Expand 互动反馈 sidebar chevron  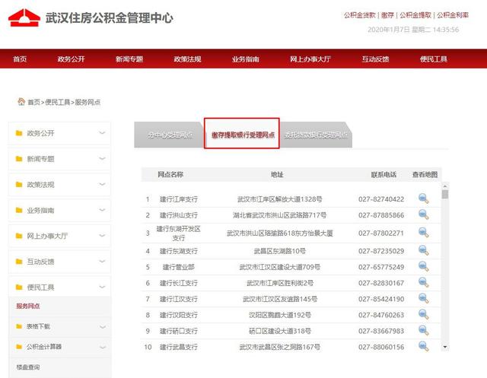click(x=102, y=262)
